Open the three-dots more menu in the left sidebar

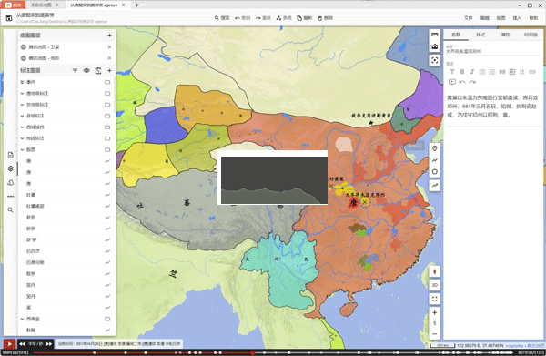click(10, 196)
